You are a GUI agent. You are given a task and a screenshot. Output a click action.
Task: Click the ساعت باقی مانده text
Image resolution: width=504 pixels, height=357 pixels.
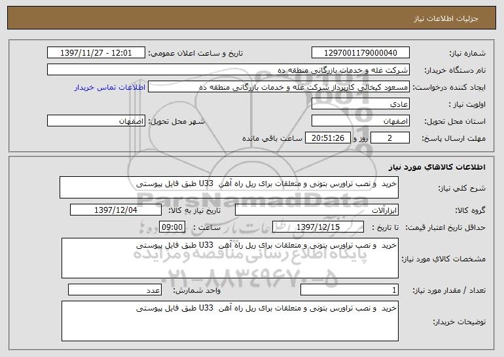(x=272, y=138)
